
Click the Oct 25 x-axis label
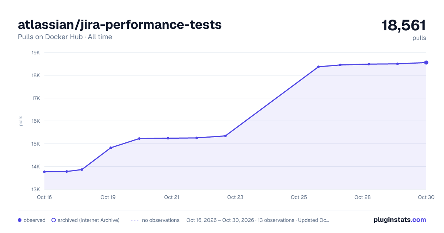(x=299, y=197)
